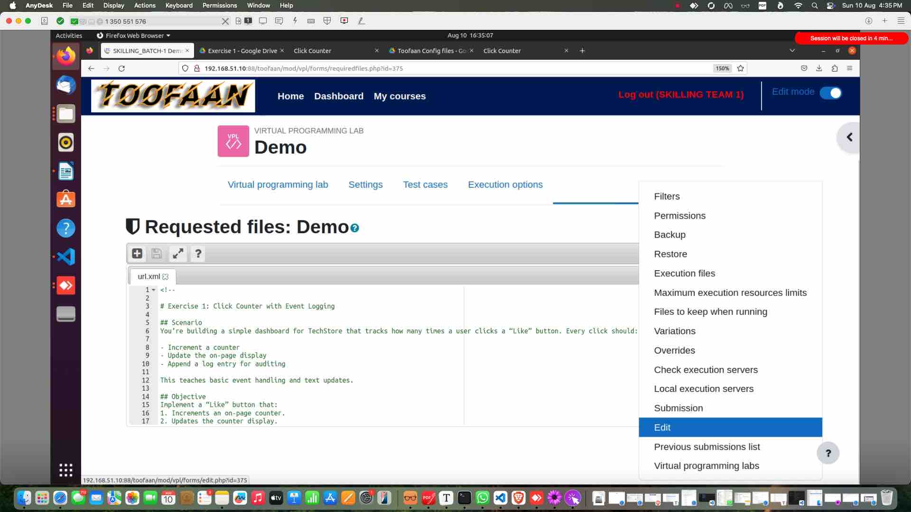
Task: Click Log out SKILLING TEAM 1 link
Action: tap(680, 94)
